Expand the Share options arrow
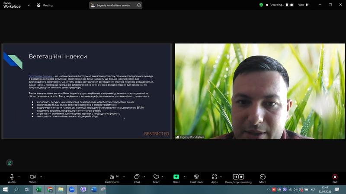346x194 pixels. point(184,176)
